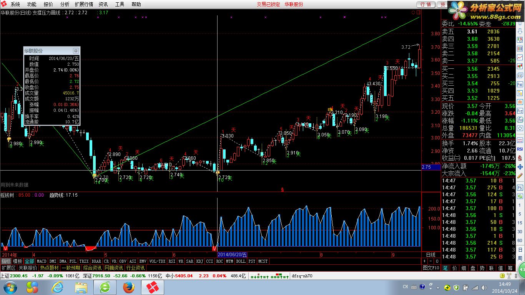The width and height of the screenshot is (525, 295).
Task: Select 15-minute period in right toolbar
Action: pos(520,223)
